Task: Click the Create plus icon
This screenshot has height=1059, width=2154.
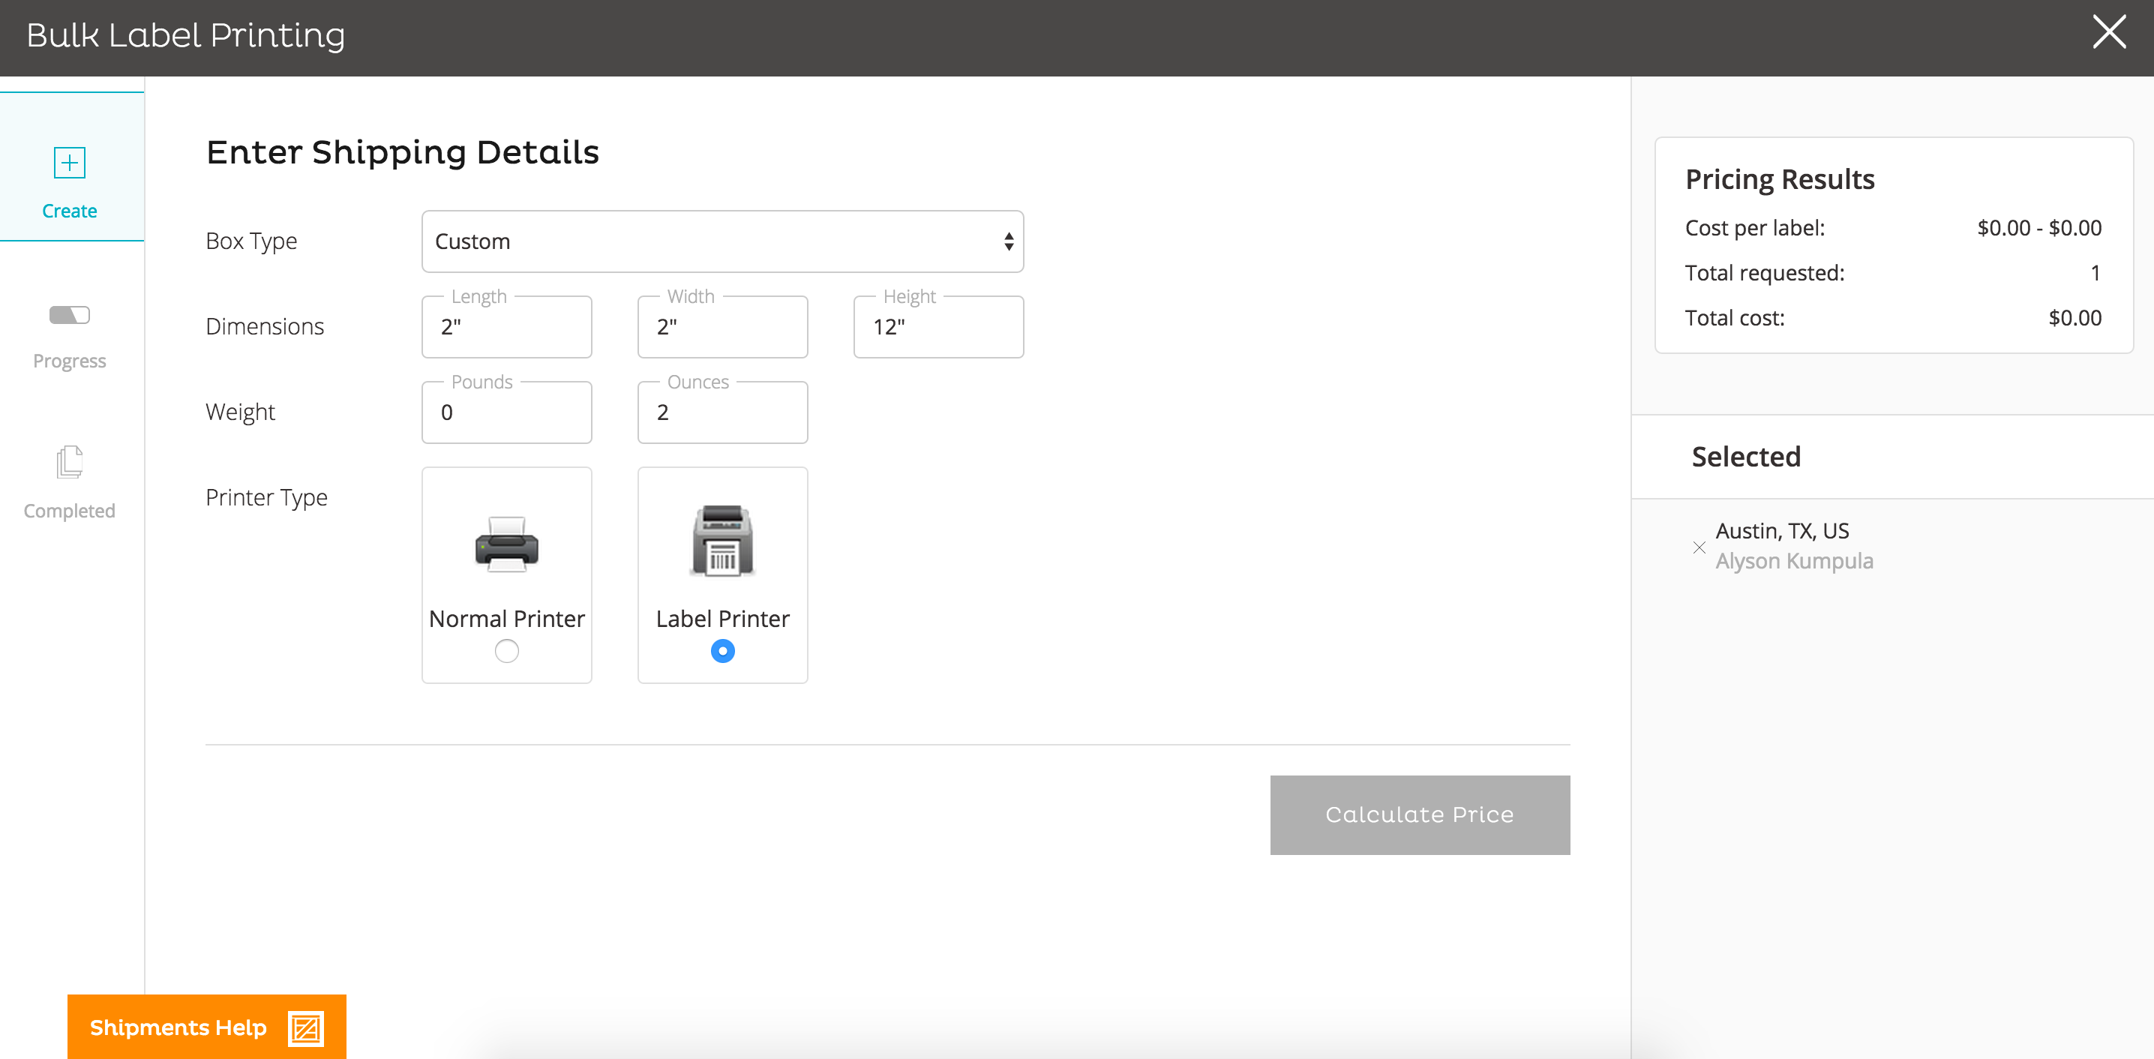Action: coord(70,162)
